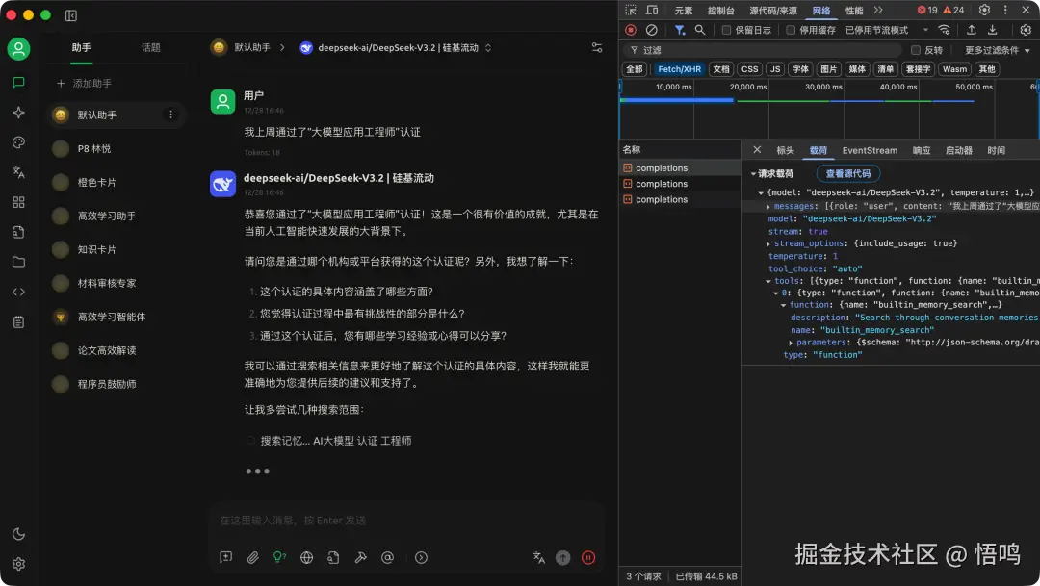Open more filter conditions dropdown (更多过滤条件)
Image resolution: width=1040 pixels, height=586 pixels.
click(x=997, y=50)
